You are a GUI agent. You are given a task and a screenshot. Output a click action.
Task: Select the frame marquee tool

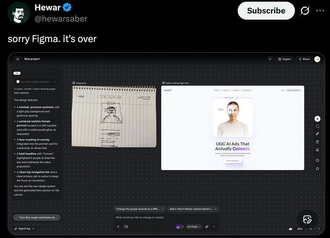click(x=318, y=126)
